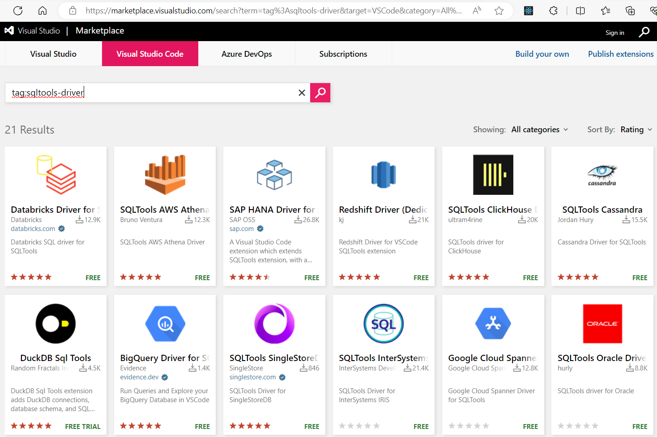657x437 pixels.
Task: Open the Visual Studio tab
Action: (53, 54)
